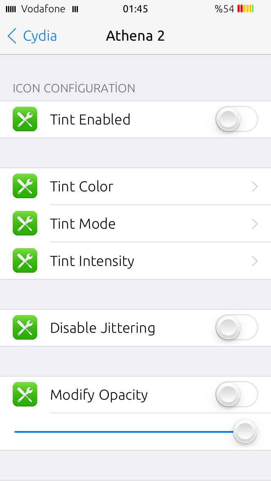Click the wrench icon beside Tint Enabled
The image size is (271, 481).
click(25, 119)
